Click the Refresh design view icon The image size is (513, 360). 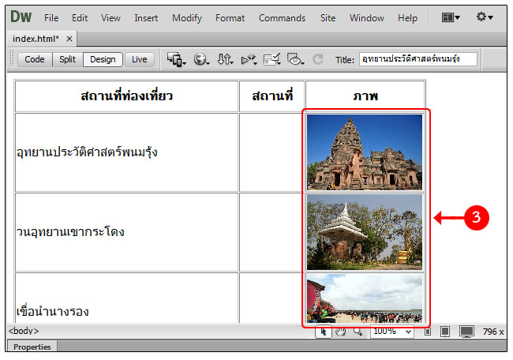tap(318, 59)
